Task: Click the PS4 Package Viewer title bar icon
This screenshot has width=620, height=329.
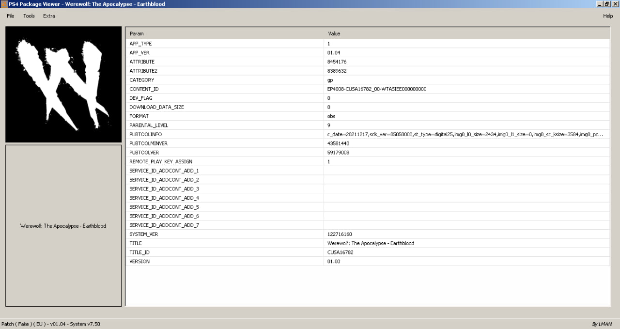Action: click(4, 4)
